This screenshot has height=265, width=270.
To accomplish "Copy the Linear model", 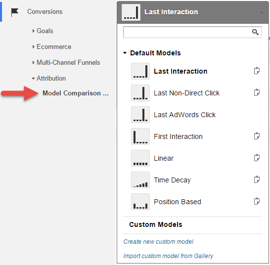I will point(257,158).
